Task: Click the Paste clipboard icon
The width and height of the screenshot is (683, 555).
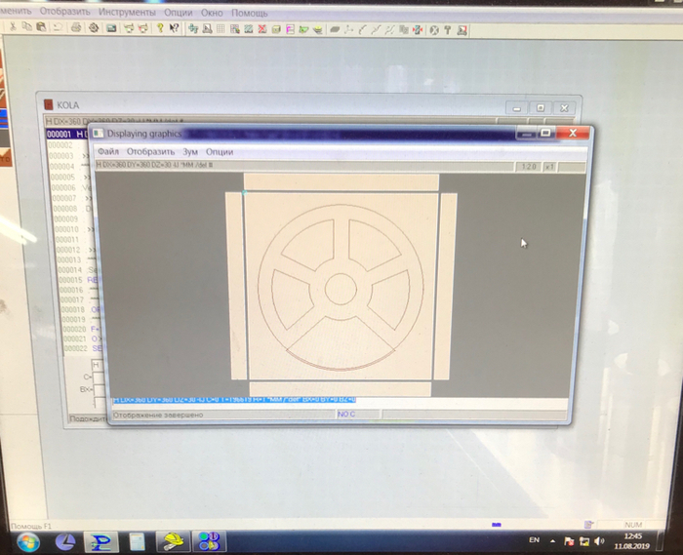Action: click(41, 27)
